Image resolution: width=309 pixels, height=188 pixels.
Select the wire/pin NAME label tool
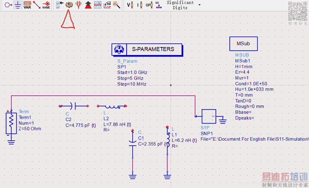point(46,5)
